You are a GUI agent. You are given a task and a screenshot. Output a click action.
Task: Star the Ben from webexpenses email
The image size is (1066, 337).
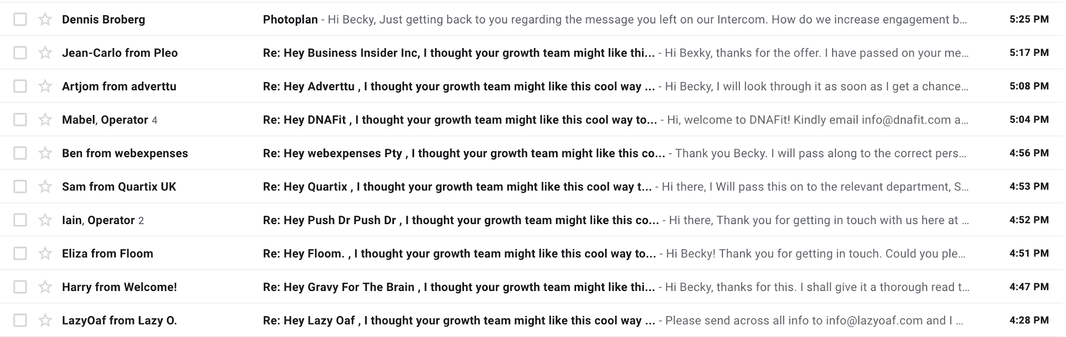[x=45, y=153]
